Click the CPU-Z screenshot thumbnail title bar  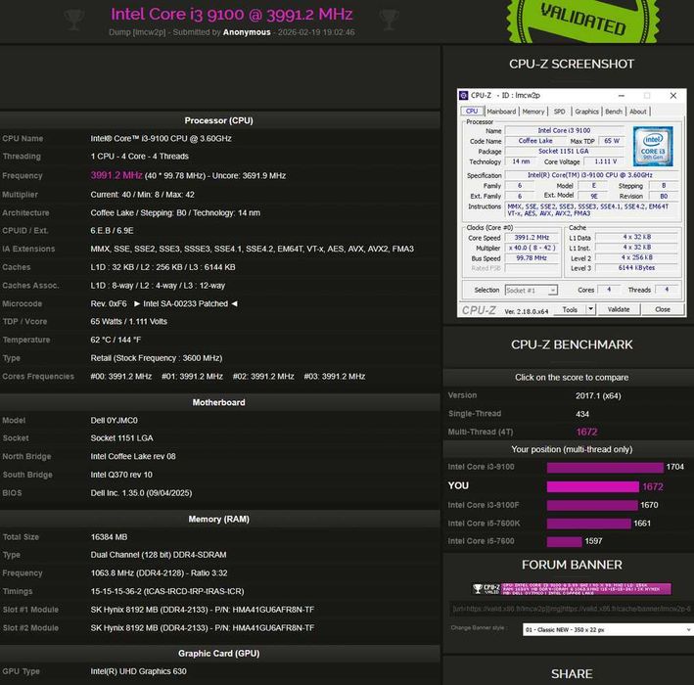click(572, 95)
